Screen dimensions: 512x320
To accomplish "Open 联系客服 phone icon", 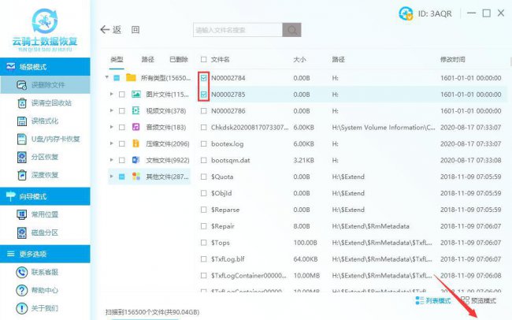I will click(x=22, y=272).
